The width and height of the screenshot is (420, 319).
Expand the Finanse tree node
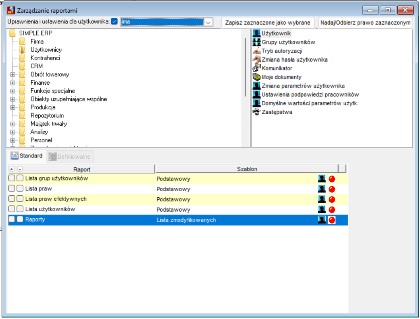pos(13,83)
